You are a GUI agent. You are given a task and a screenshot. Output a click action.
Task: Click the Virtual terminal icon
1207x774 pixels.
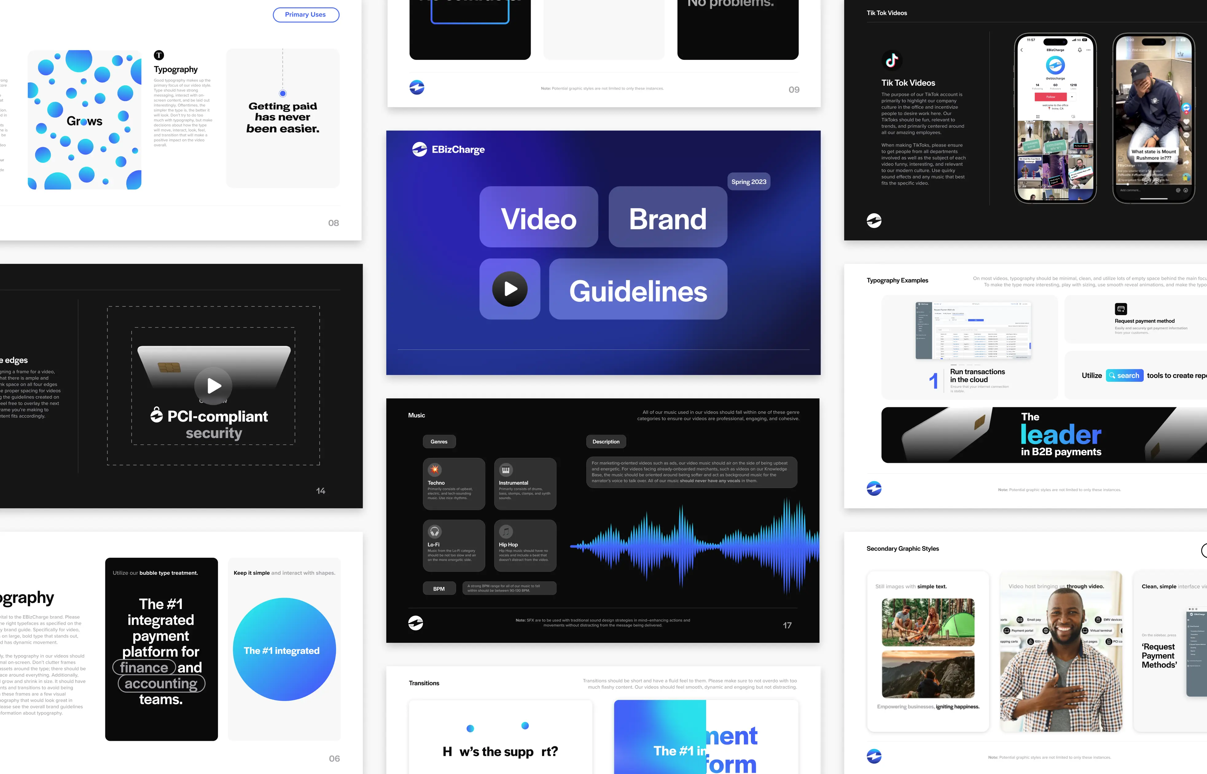(1085, 631)
